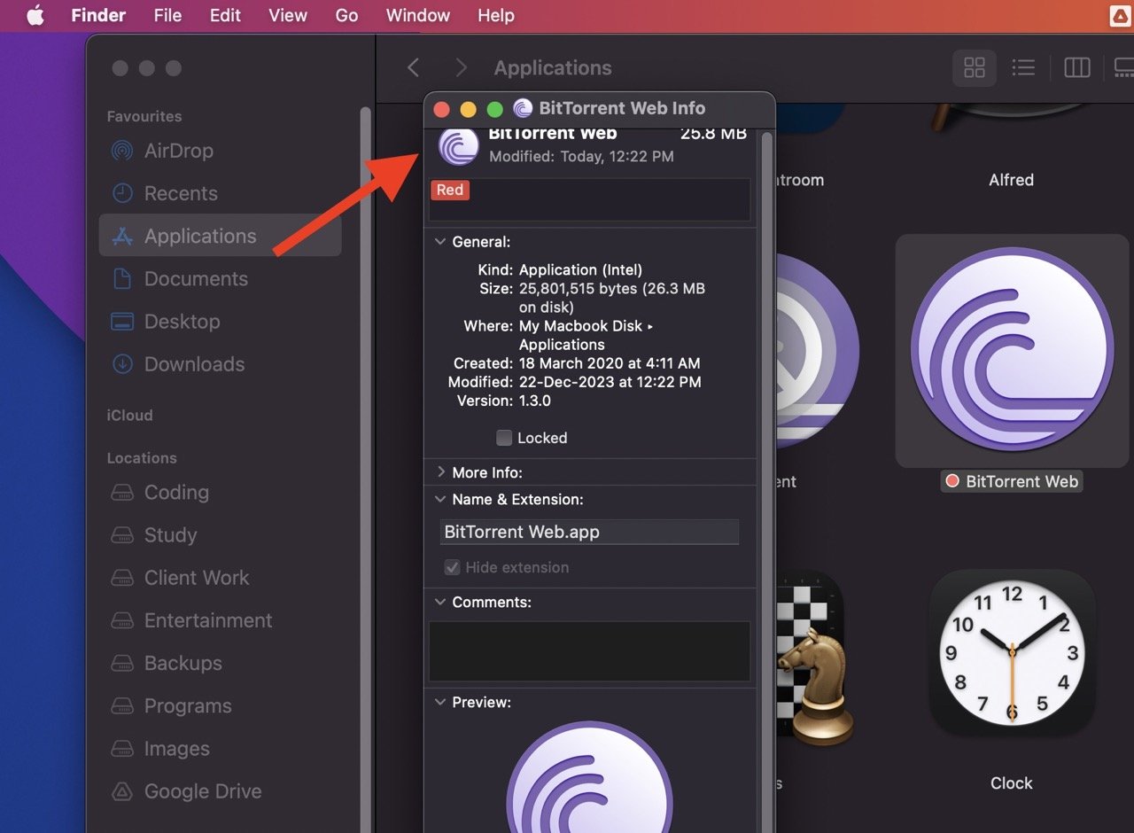Switch Finder to list view
Viewport: 1134px width, 833px height.
tap(1023, 67)
